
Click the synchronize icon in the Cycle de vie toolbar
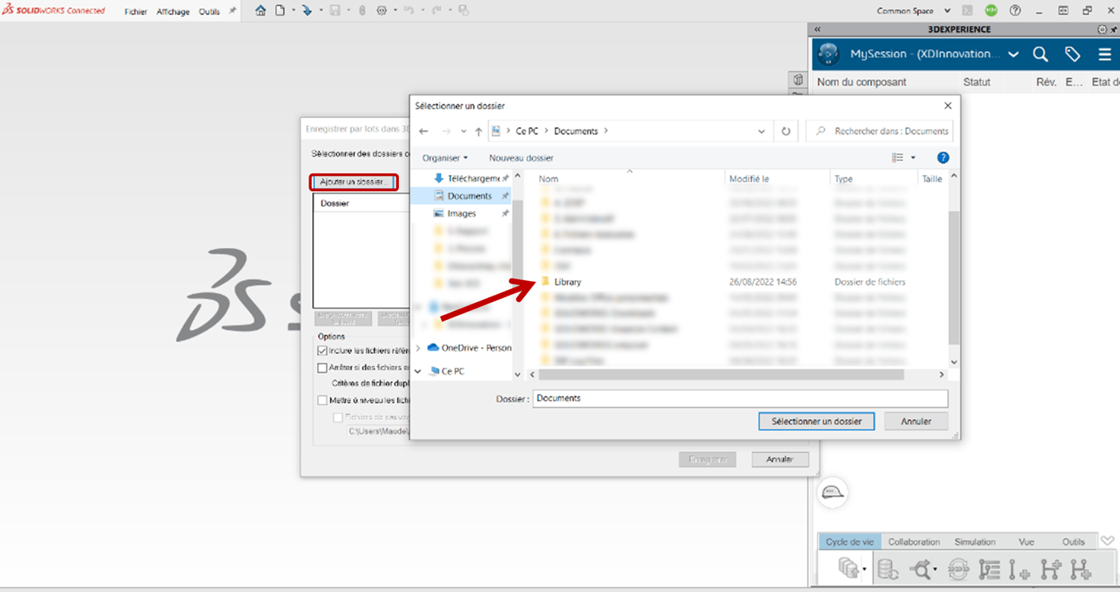[959, 568]
